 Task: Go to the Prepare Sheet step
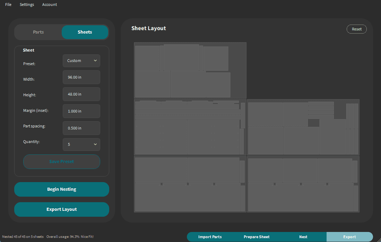click(257, 237)
